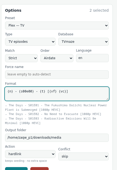Click the Output folder label

pos(16,130)
